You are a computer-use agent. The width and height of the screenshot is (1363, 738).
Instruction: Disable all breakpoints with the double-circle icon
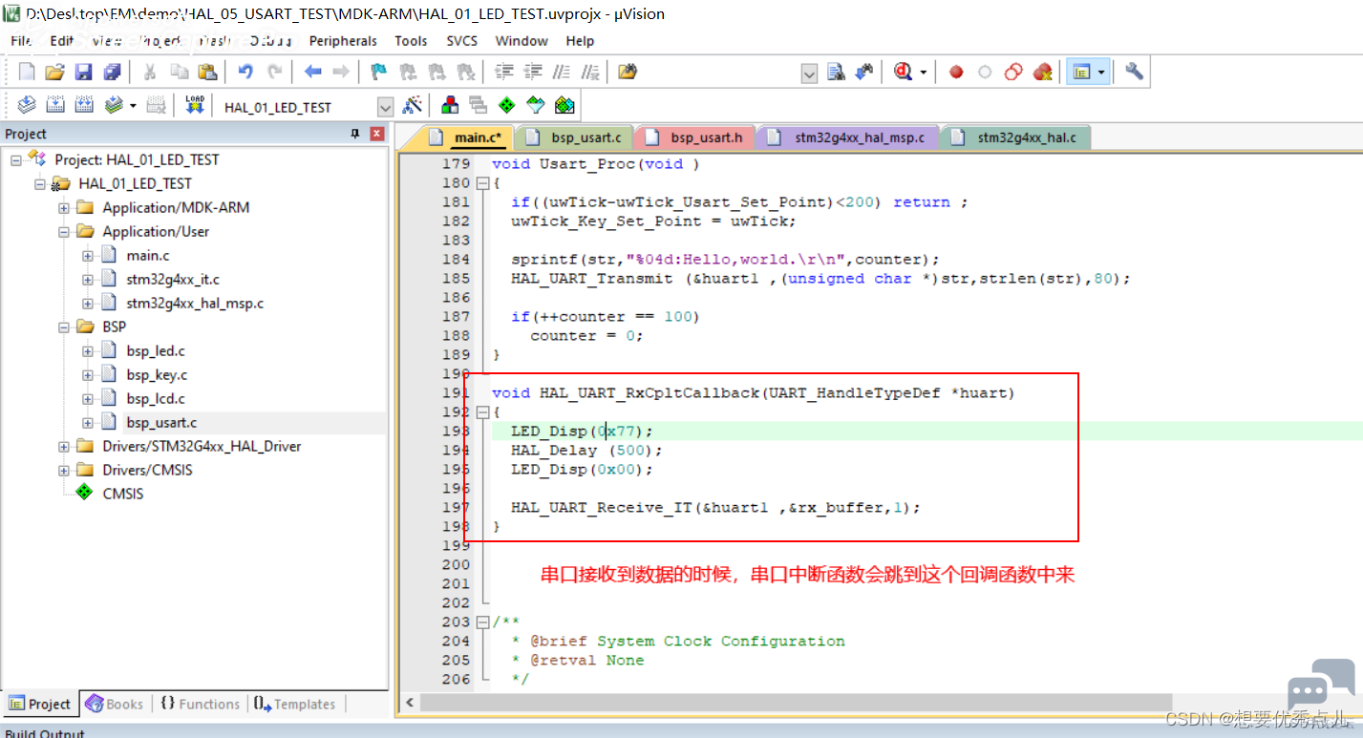pos(1013,72)
